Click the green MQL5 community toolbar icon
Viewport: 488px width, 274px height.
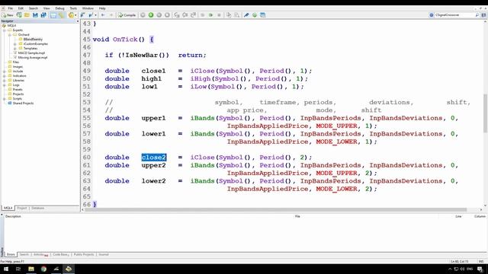point(255,15)
